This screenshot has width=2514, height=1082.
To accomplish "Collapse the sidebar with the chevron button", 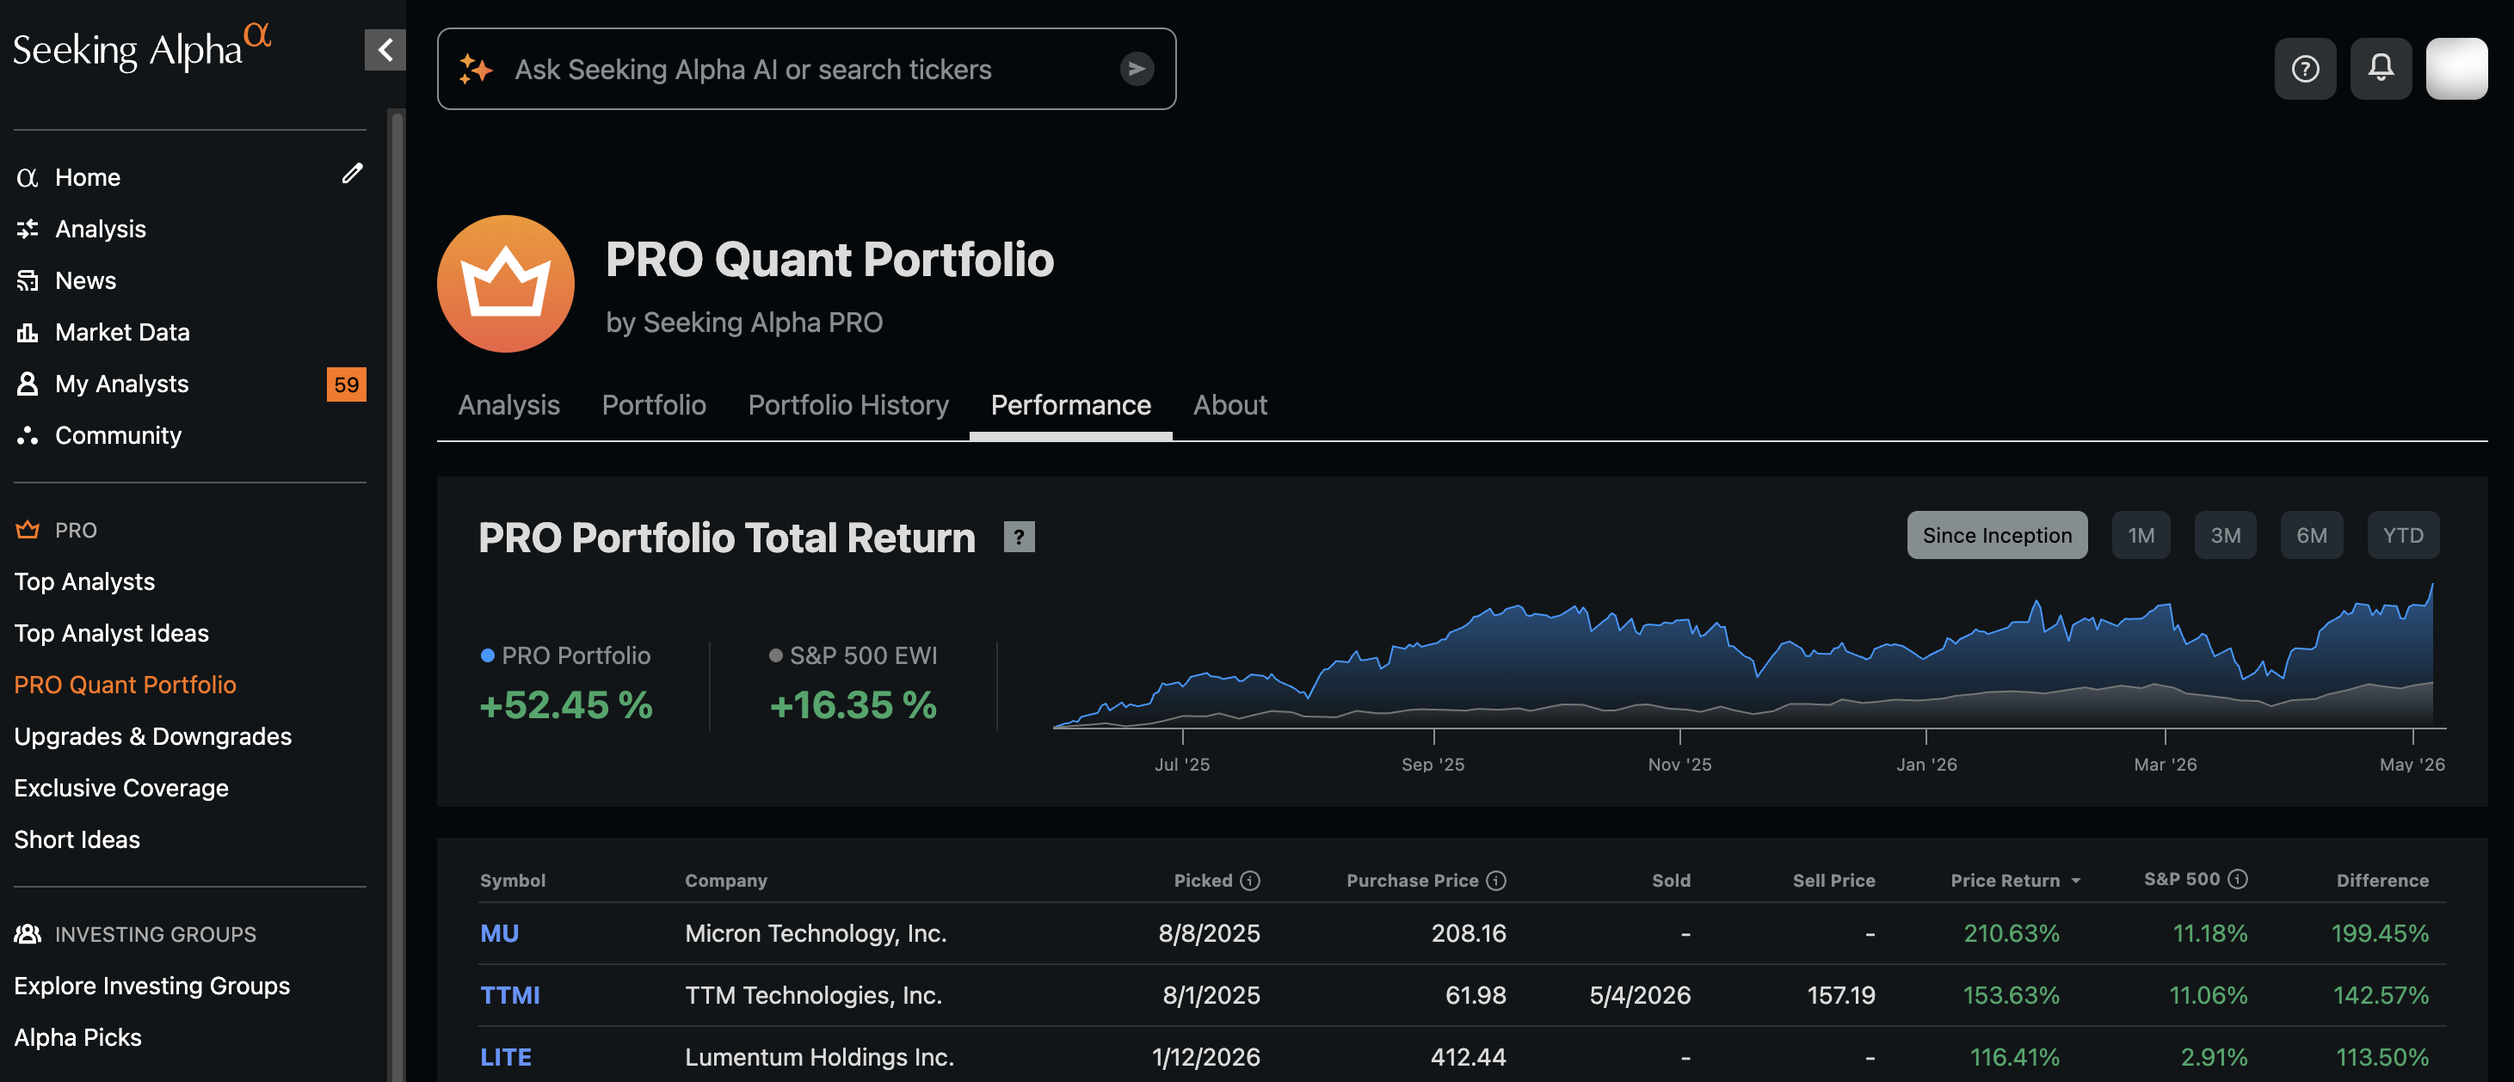I will point(385,49).
